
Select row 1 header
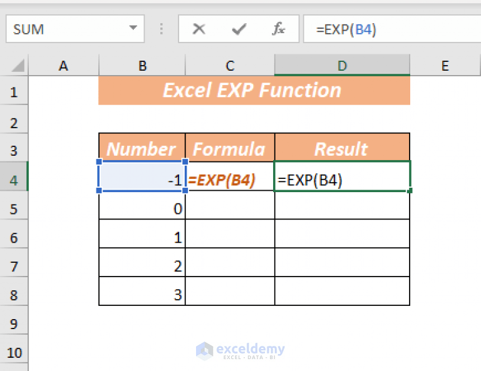pyautogui.click(x=14, y=91)
